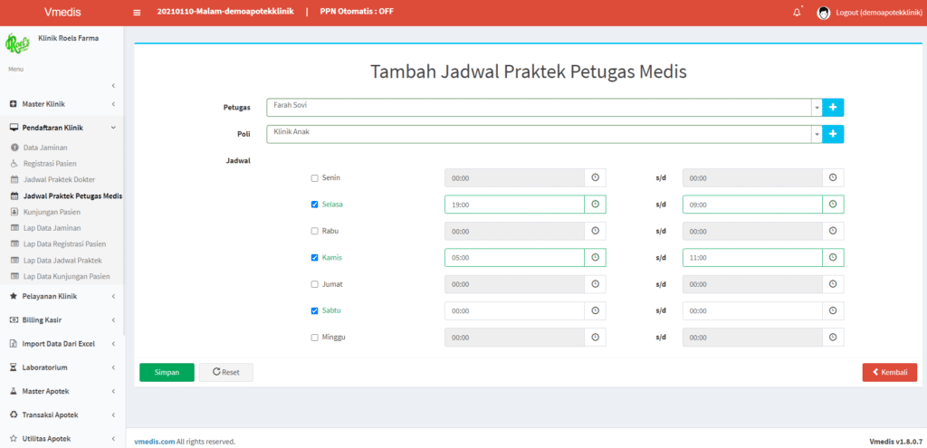The image size is (927, 448).
Task: Open the clock picker for Senin start time
Action: [x=596, y=178]
